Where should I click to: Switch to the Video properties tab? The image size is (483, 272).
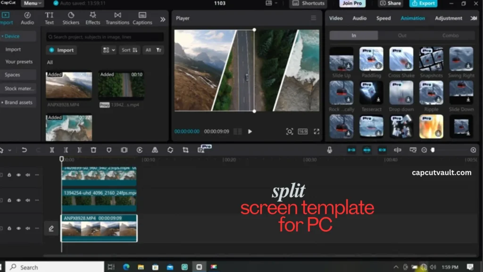pos(336,18)
